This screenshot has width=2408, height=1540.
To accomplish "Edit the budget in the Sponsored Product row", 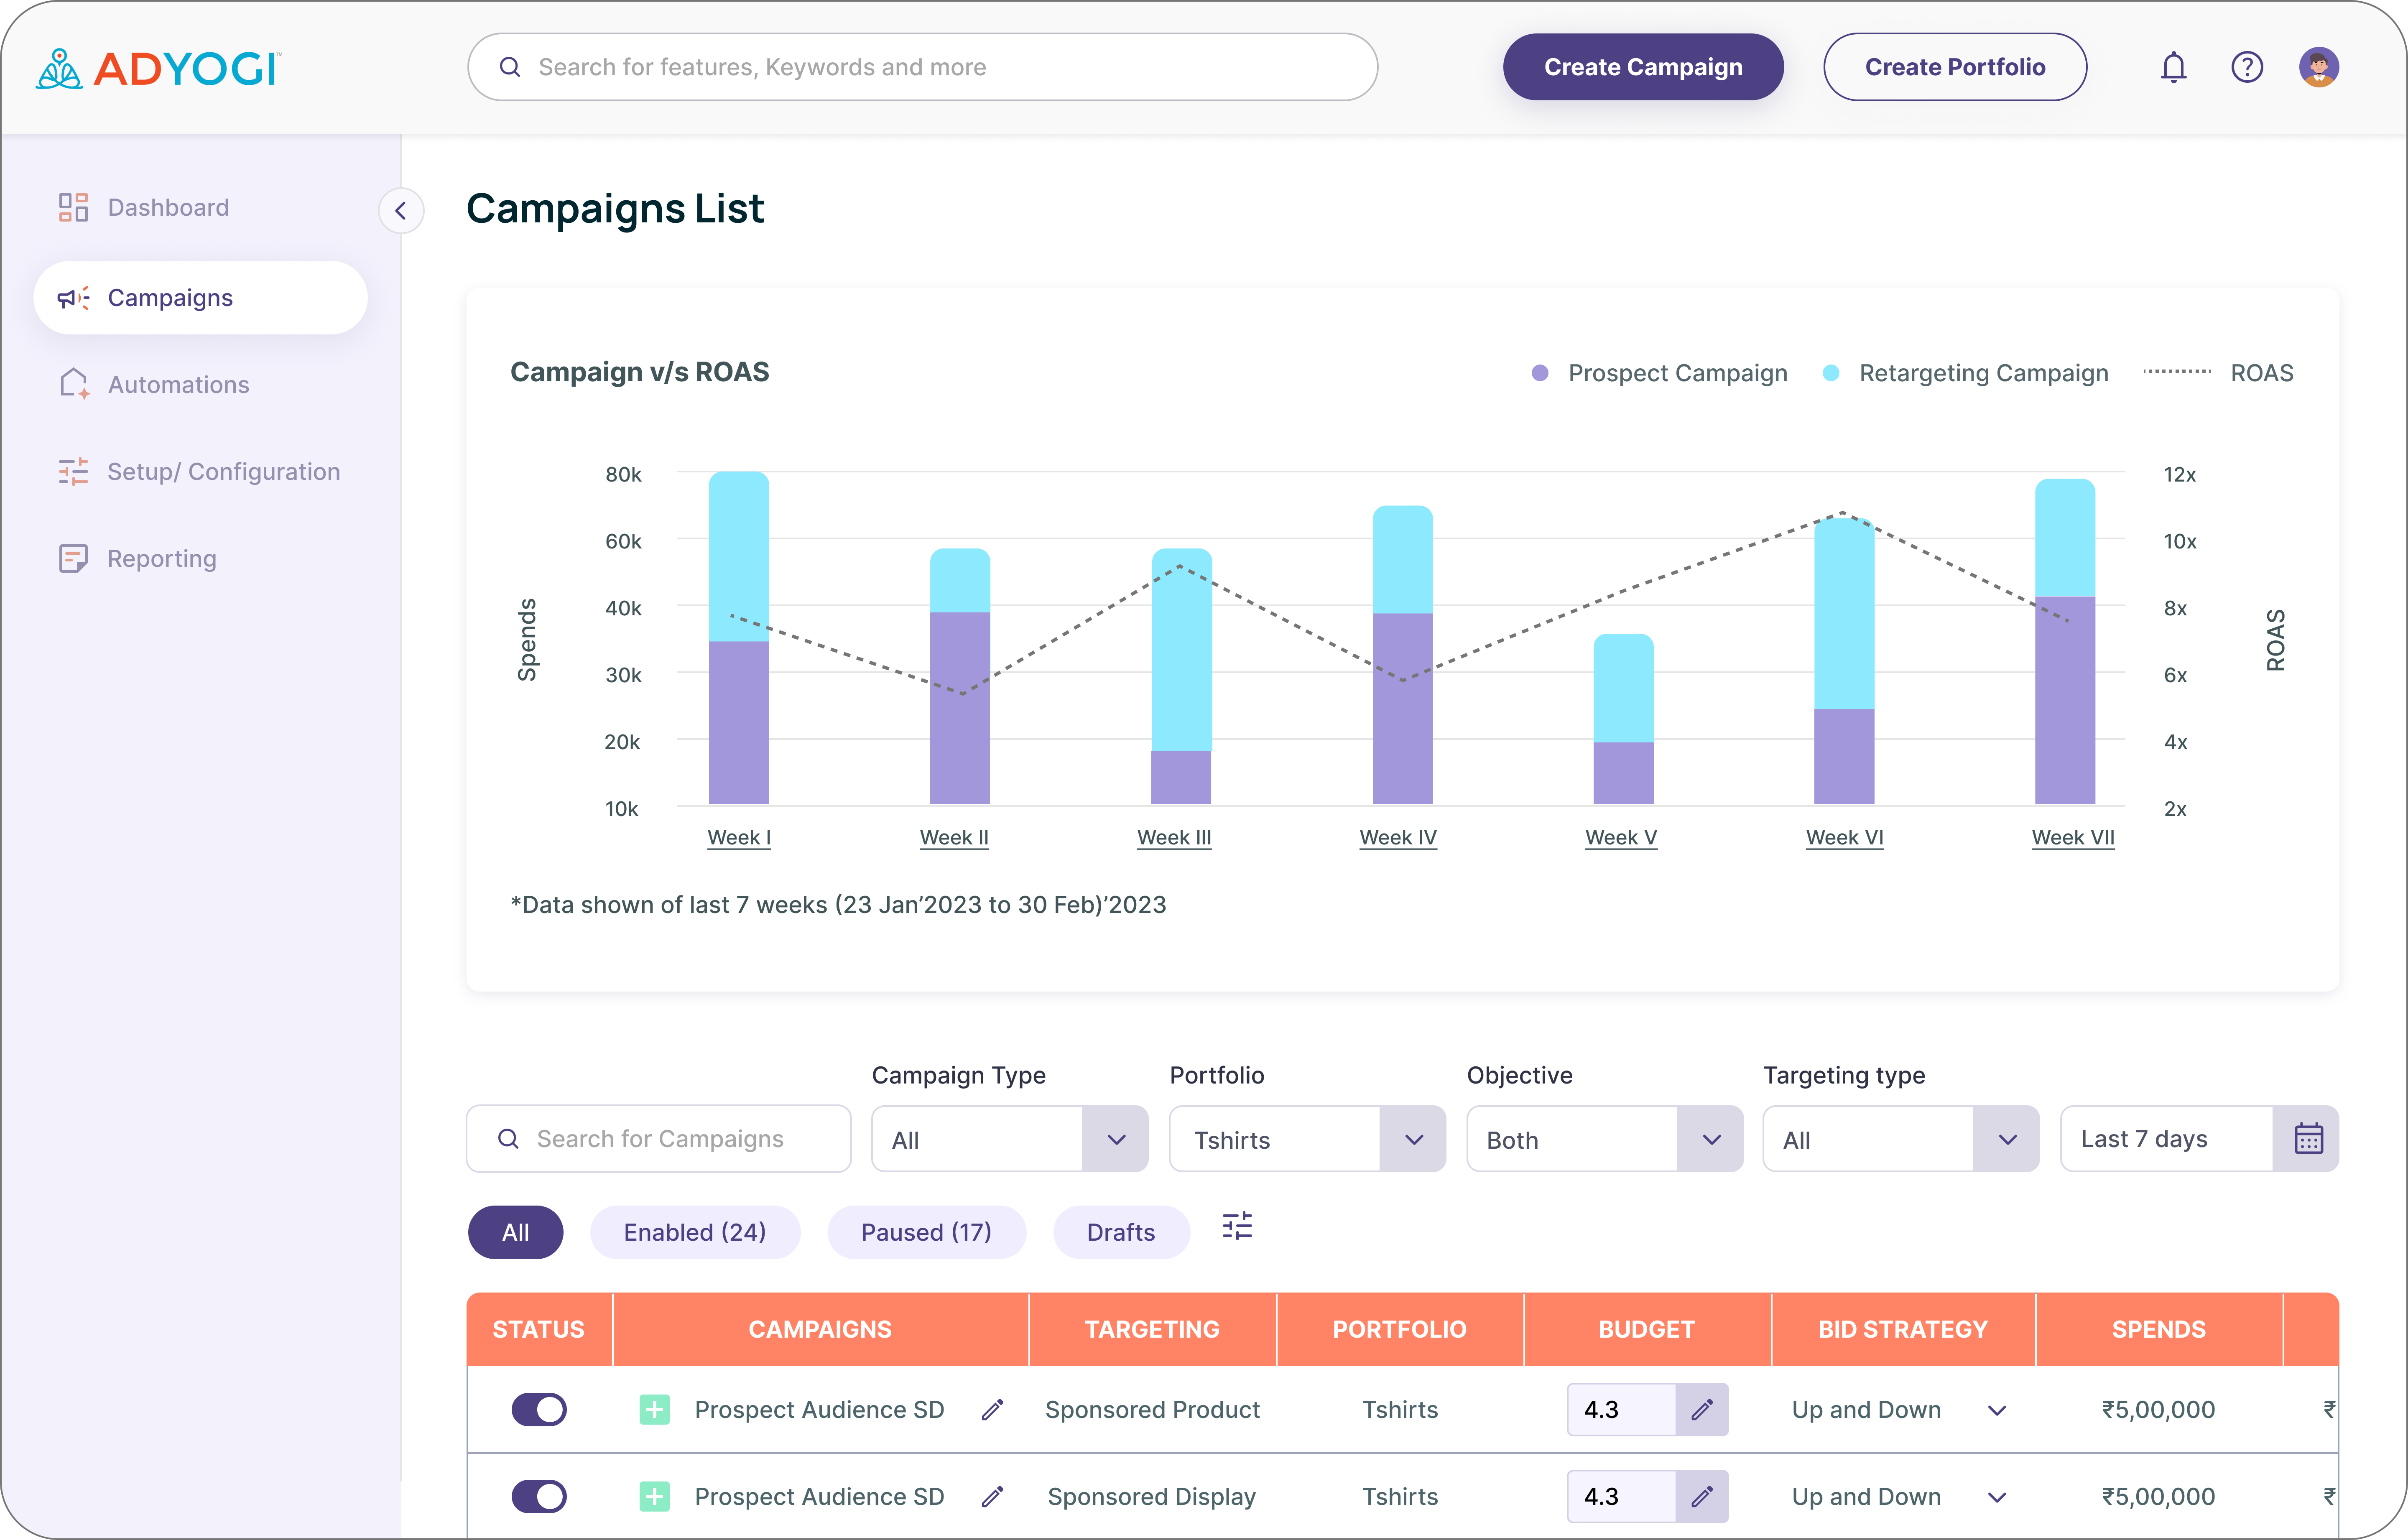I will pyautogui.click(x=1702, y=1409).
